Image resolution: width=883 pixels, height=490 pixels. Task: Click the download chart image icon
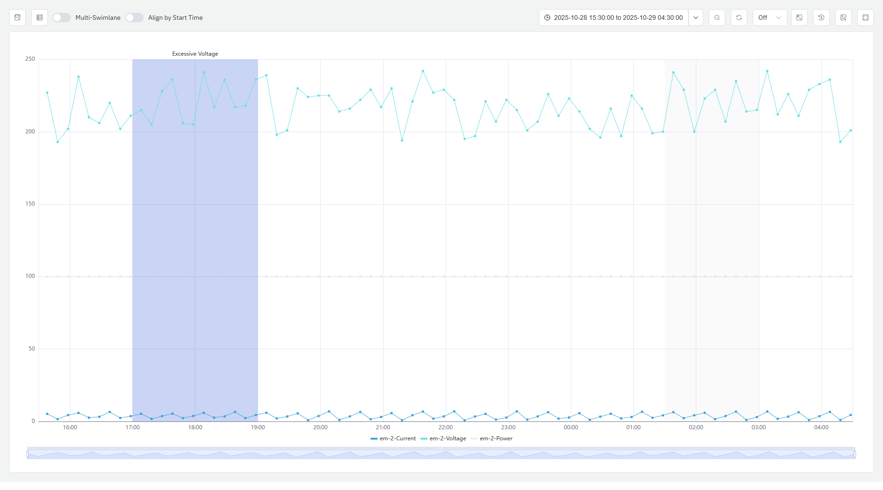point(843,17)
